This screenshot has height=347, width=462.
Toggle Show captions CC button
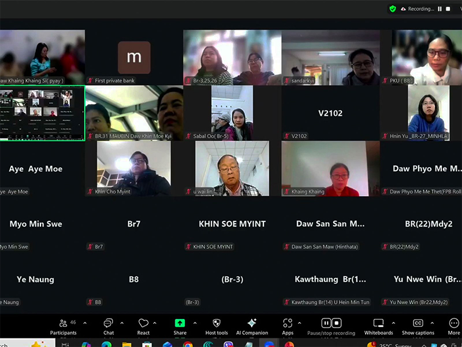(x=418, y=323)
